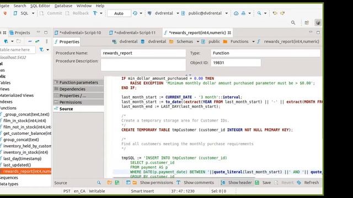Click the transaction log clock icon
This screenshot has width=353, height=198.
coord(135,13)
